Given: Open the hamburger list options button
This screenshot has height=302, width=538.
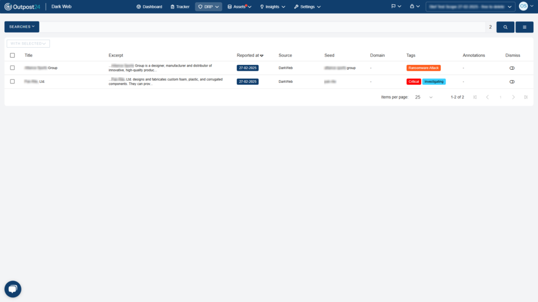Looking at the screenshot, I should pyautogui.click(x=524, y=27).
